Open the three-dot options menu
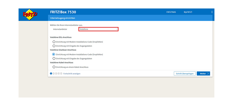Image resolution: width=233 pixels, height=106 pixels. coord(212,12)
